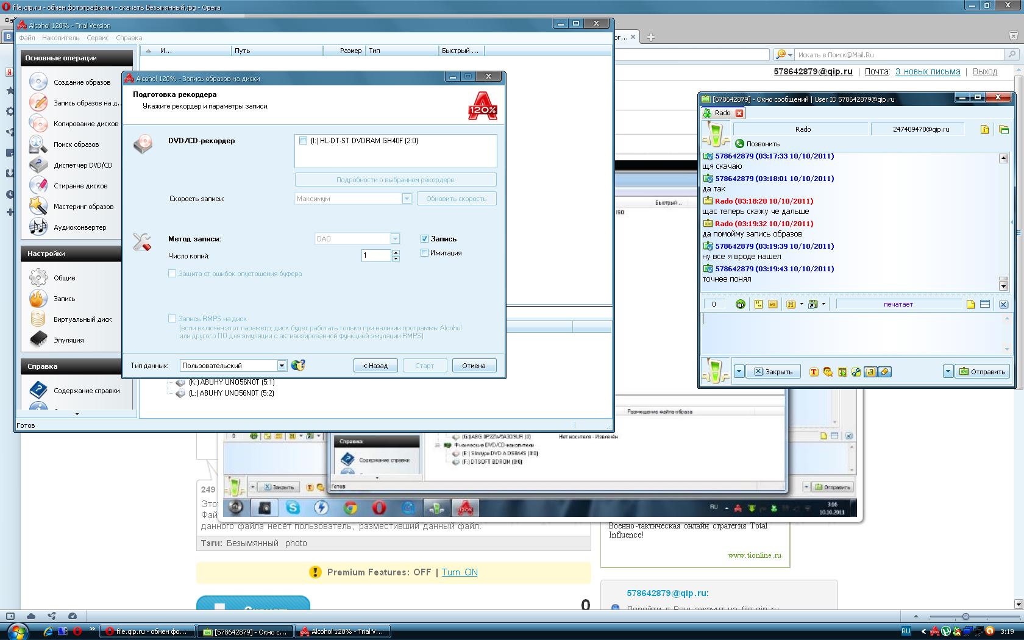The width and height of the screenshot is (1024, 640).
Task: Uncheck the Запись checkbox
Action: click(424, 239)
